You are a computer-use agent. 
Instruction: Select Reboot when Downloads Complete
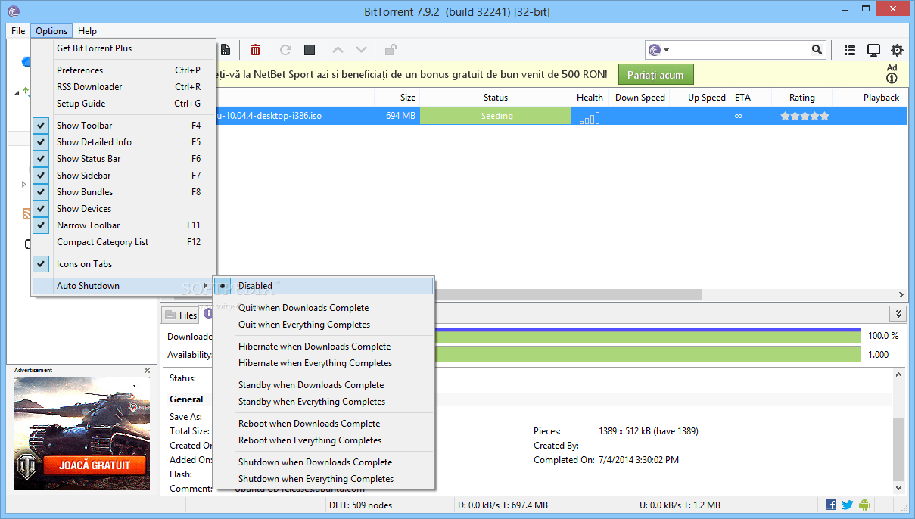[x=324, y=424]
